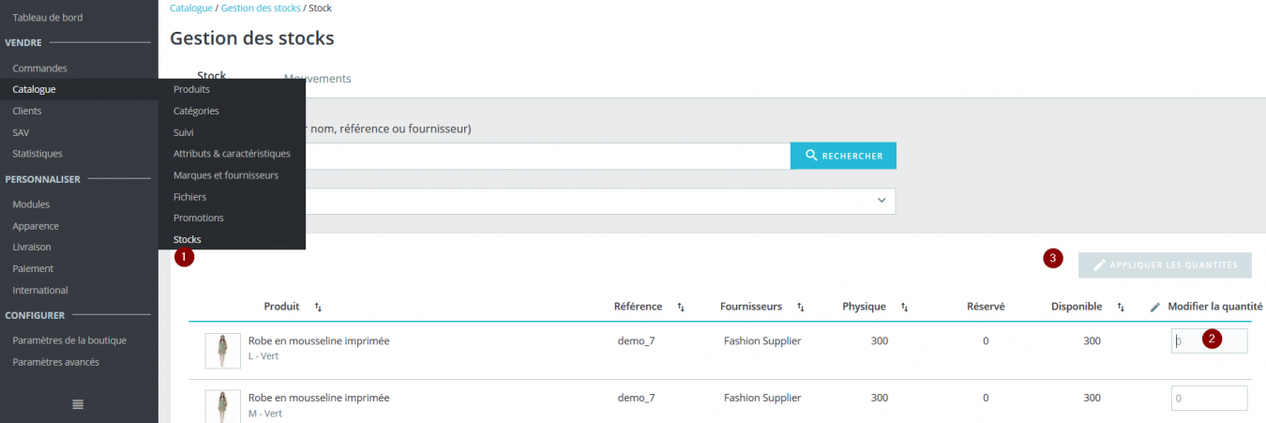The width and height of the screenshot is (1266, 423).
Task: Switch to the Mouvements tab
Action: point(317,79)
